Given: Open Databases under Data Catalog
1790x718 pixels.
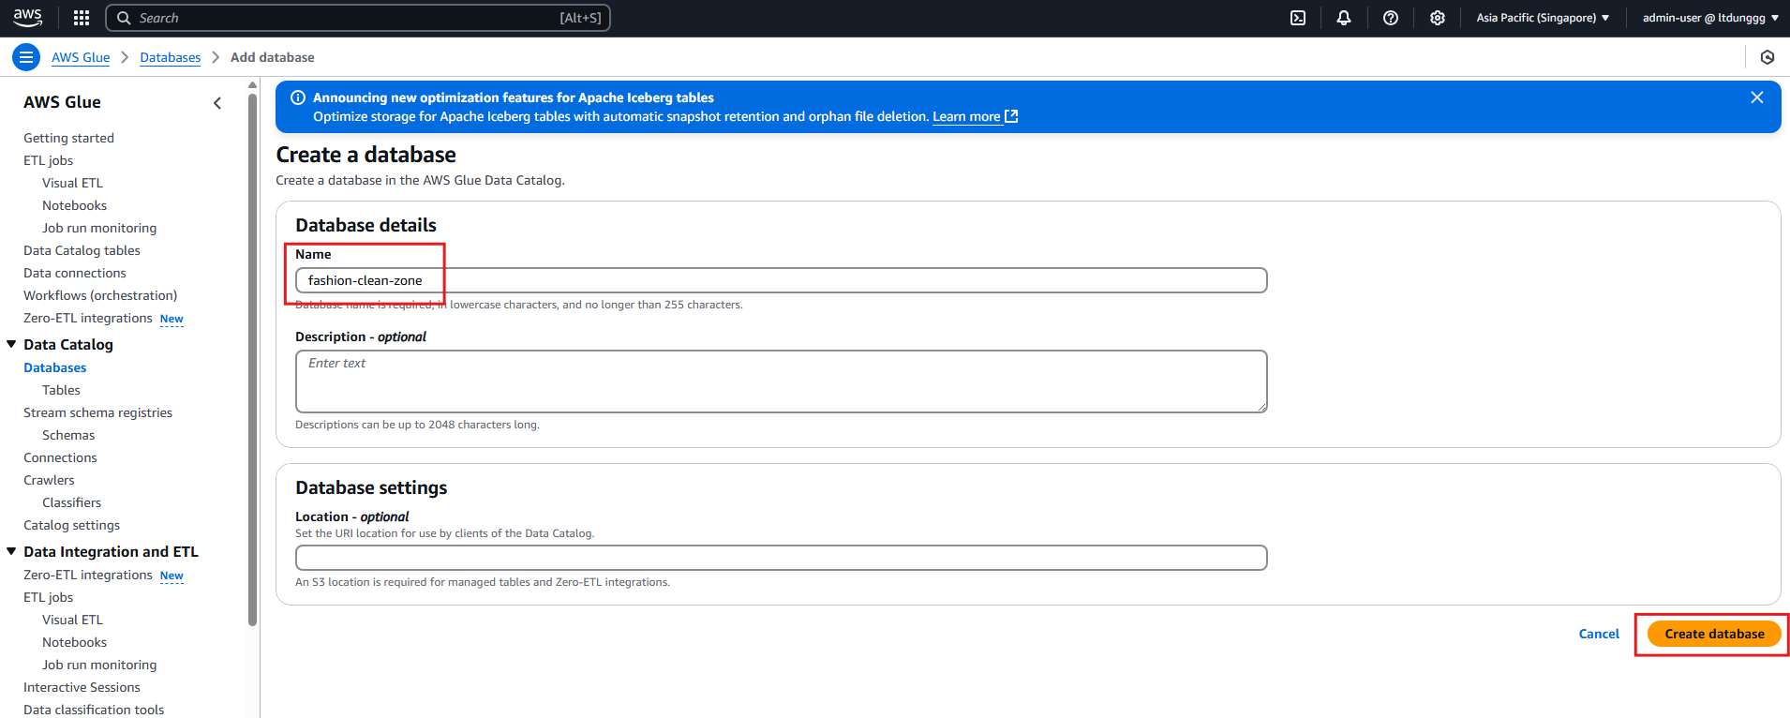Looking at the screenshot, I should tap(55, 367).
